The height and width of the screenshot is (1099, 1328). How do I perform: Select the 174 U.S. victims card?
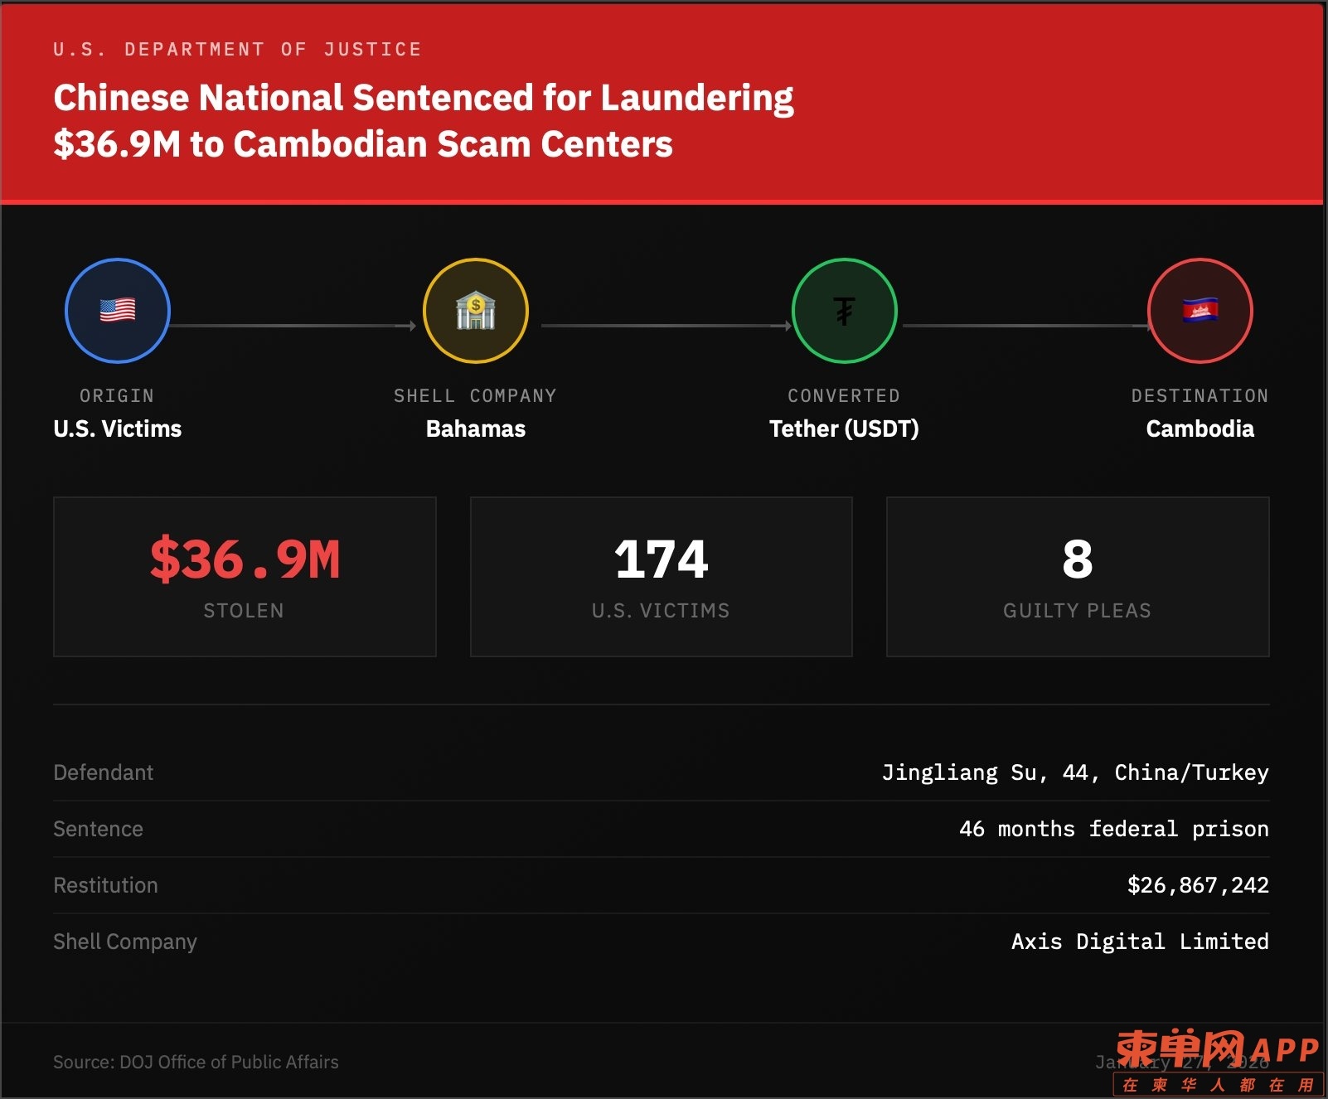[x=661, y=577]
